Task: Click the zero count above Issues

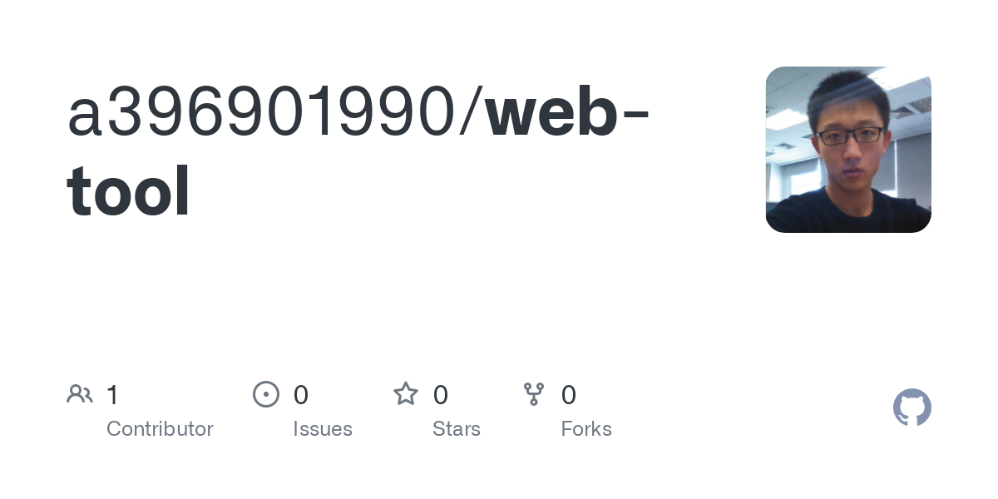Action: click(x=301, y=395)
